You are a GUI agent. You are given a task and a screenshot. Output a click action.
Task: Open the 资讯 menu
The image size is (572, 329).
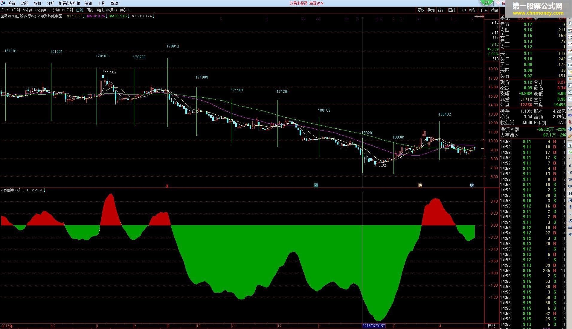point(89,3)
